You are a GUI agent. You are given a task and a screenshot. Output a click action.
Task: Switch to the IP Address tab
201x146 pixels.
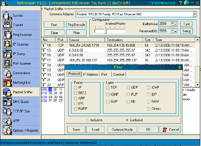90,74
